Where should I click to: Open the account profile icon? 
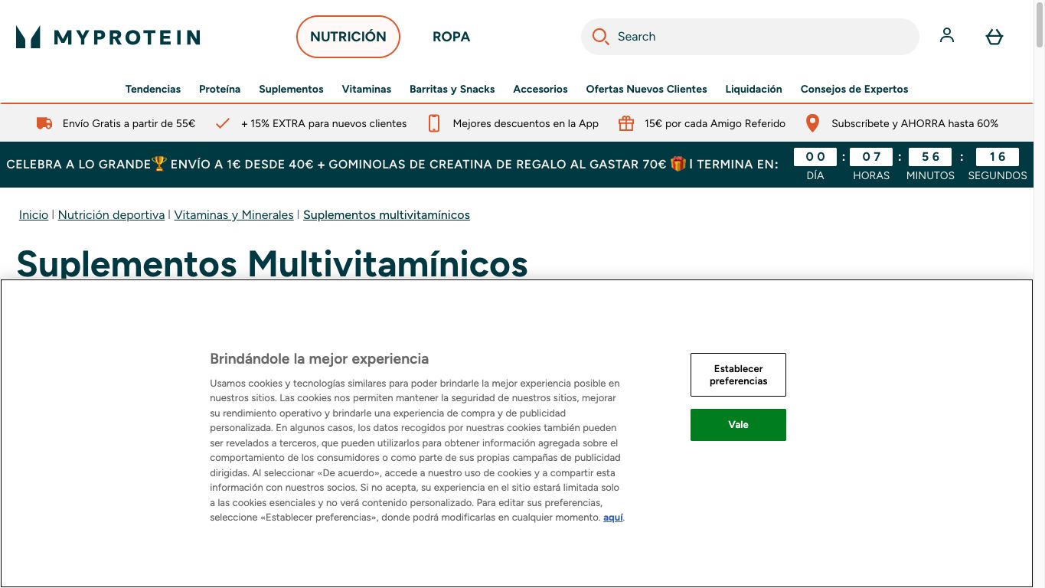(x=947, y=36)
